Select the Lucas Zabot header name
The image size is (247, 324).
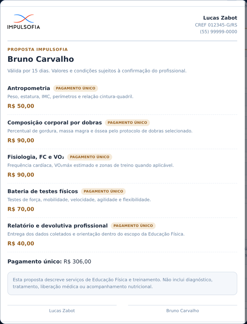click(220, 18)
